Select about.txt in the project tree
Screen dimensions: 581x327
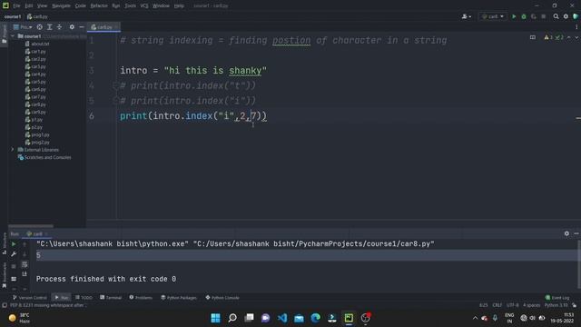pyautogui.click(x=37, y=44)
